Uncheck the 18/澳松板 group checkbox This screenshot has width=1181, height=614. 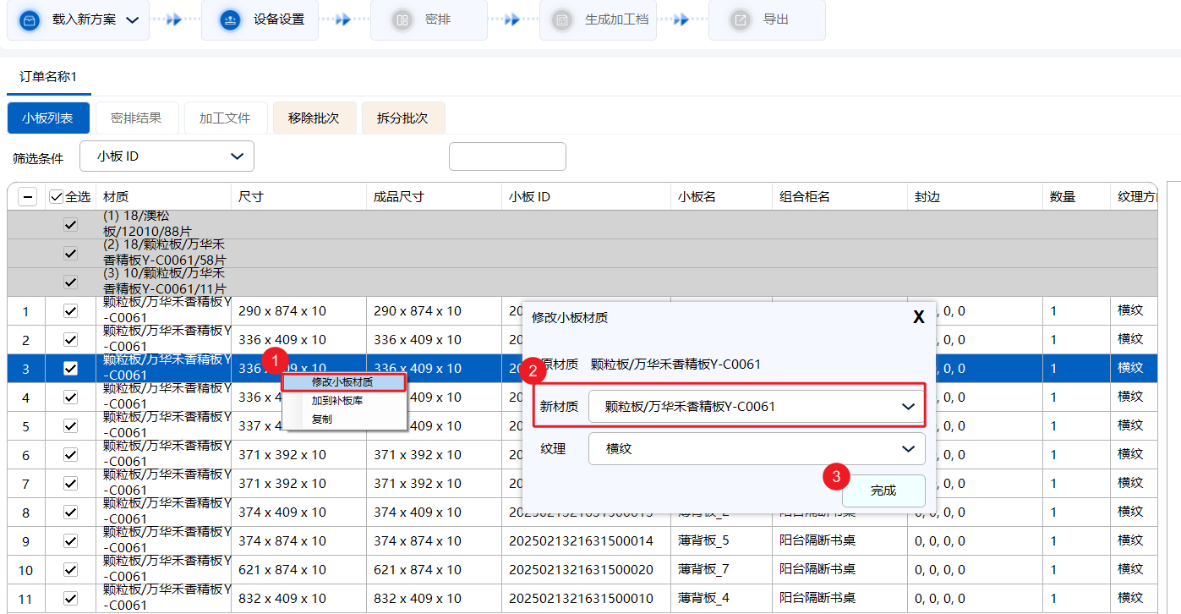70,225
